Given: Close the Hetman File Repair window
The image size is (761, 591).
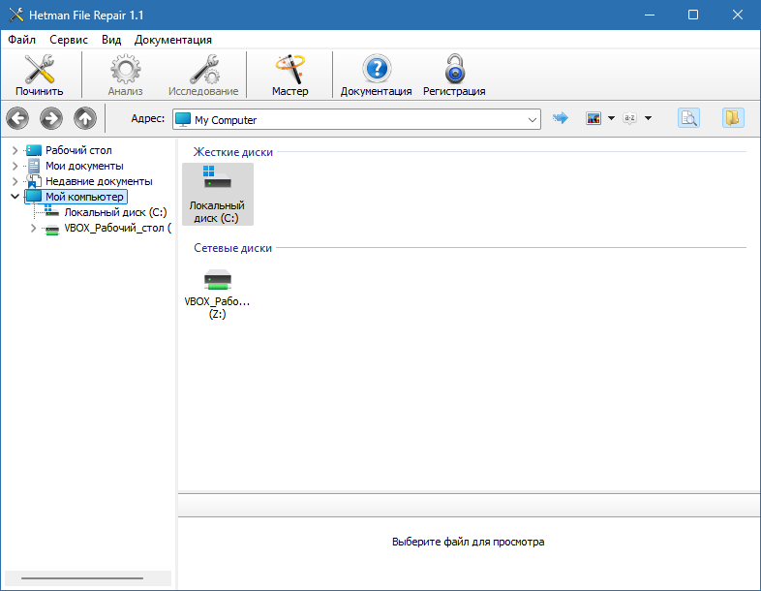Looking at the screenshot, I should point(737,16).
